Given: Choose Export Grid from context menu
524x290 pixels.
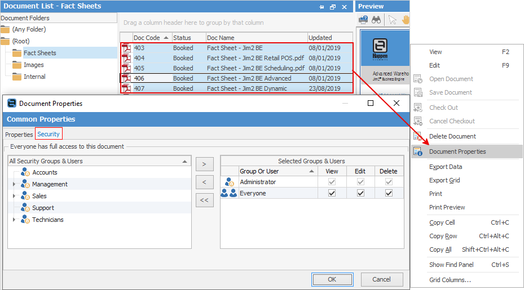Looking at the screenshot, I should (444, 180).
